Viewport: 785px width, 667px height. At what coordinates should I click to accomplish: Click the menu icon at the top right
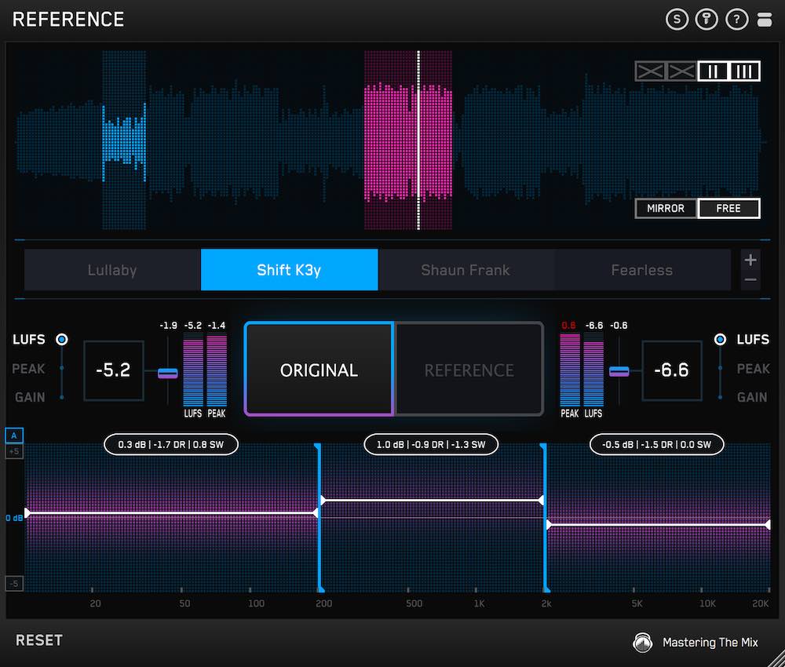(x=765, y=20)
